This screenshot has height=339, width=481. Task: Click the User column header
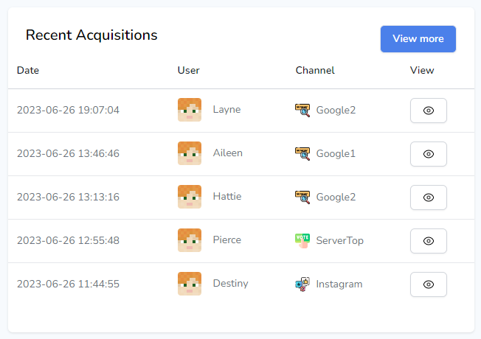pos(189,70)
